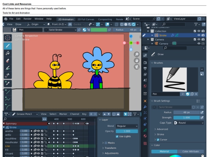Open the File menu
Viewport: 209px width, 157px height.
coord(11,19)
